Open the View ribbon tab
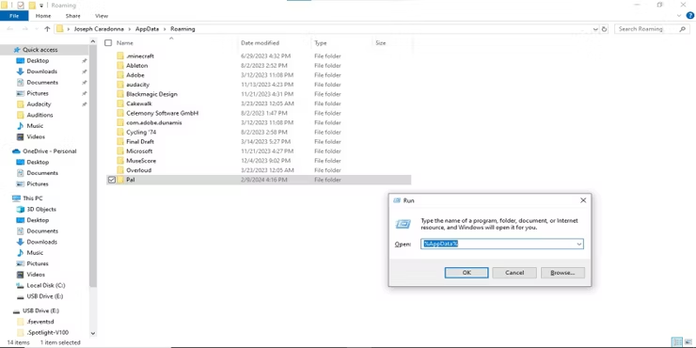 point(102,16)
